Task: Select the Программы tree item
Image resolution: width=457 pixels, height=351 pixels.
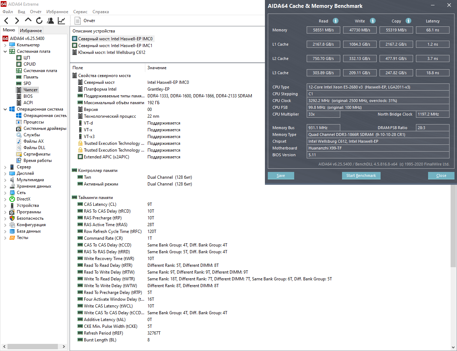Action: (x=25, y=212)
